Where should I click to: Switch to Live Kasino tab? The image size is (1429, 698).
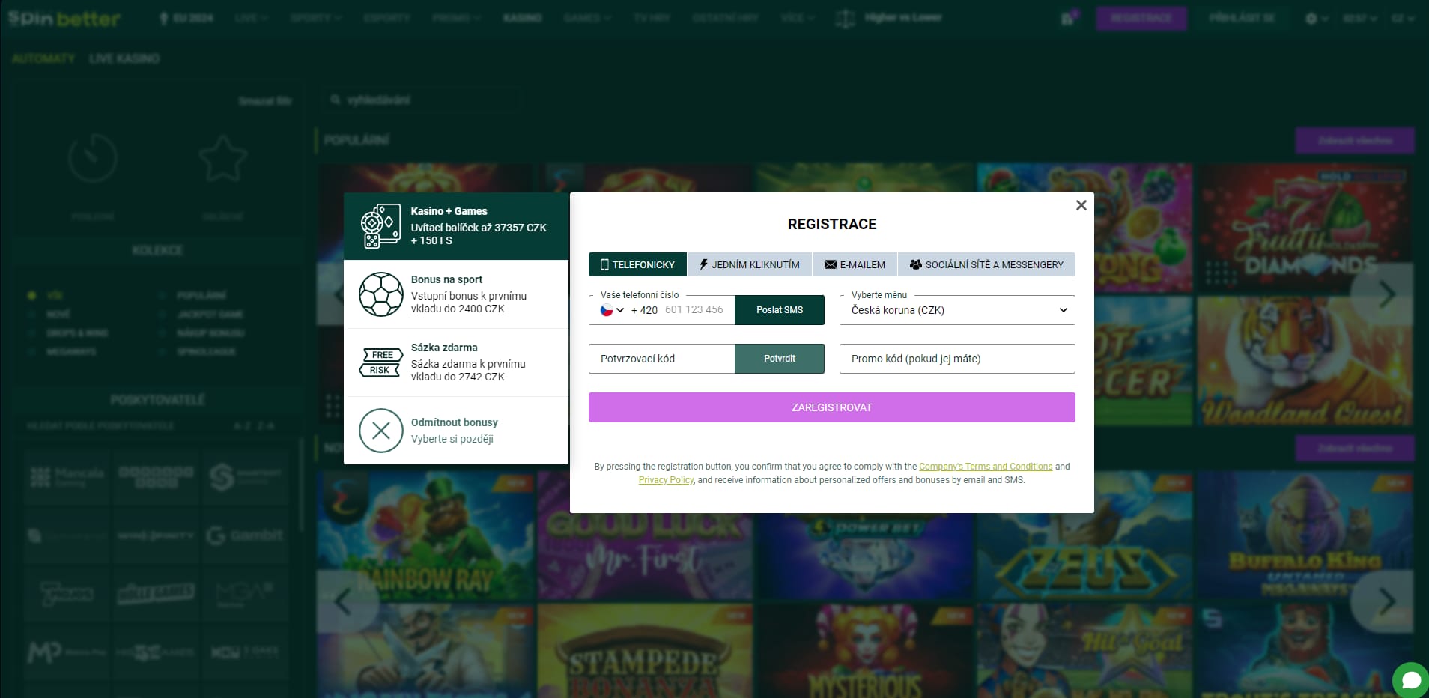click(124, 58)
